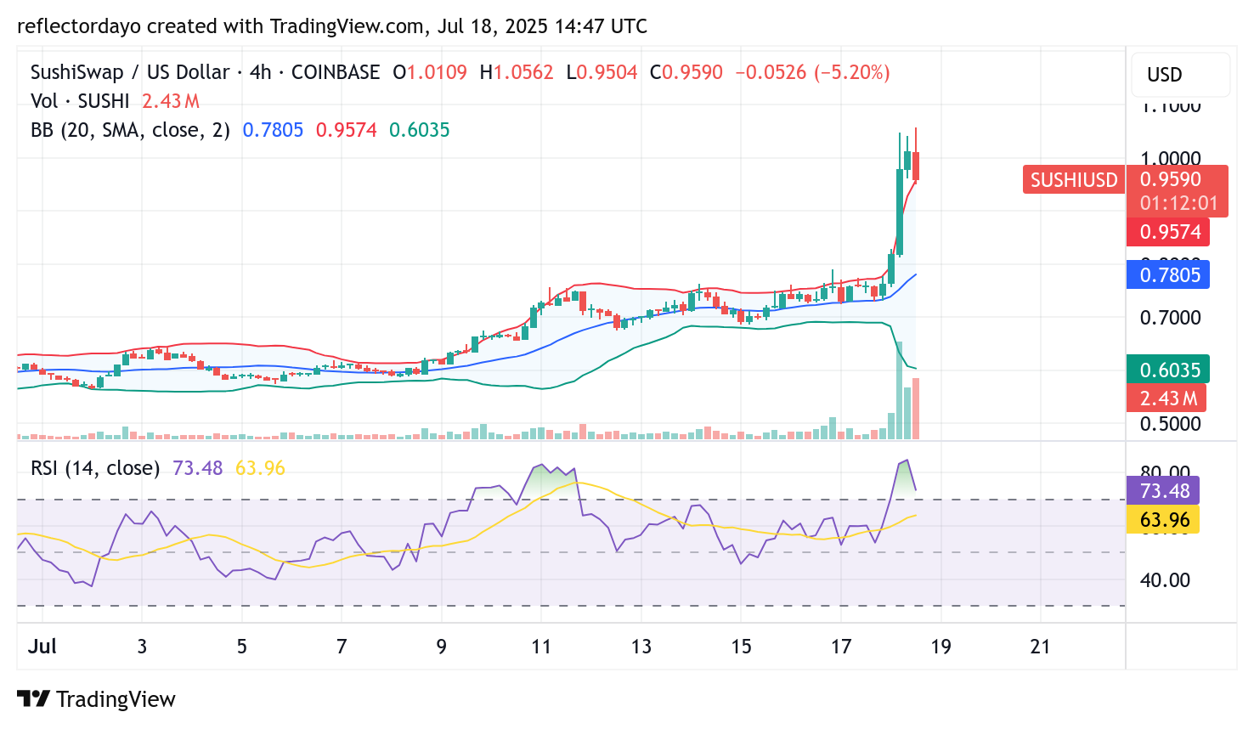Click the 17 date axis label

(841, 647)
